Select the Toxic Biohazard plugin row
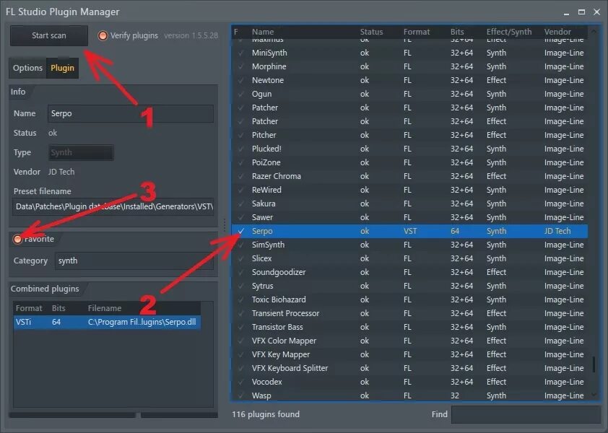This screenshot has height=433, width=608. click(x=410, y=299)
